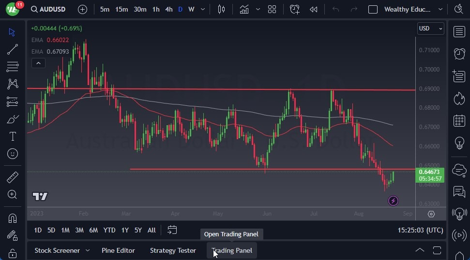Click the zoom in magnifier tool

pos(13,194)
